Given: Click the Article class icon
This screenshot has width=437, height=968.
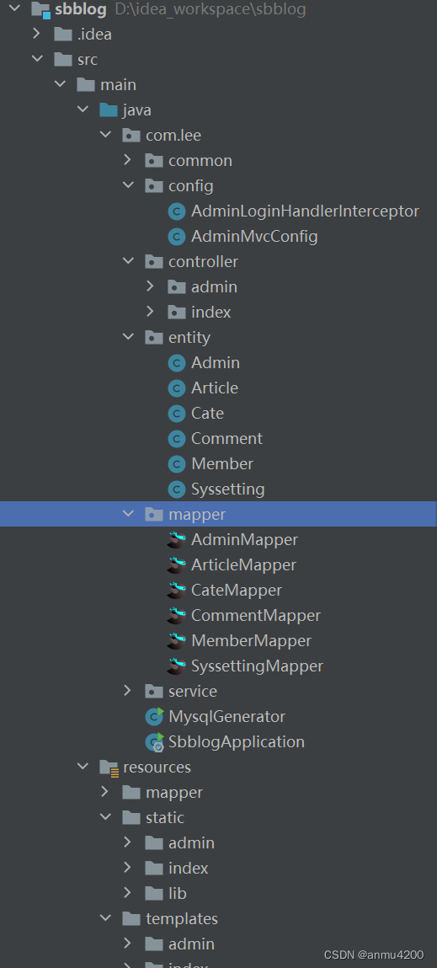Looking at the screenshot, I should pyautogui.click(x=177, y=388).
